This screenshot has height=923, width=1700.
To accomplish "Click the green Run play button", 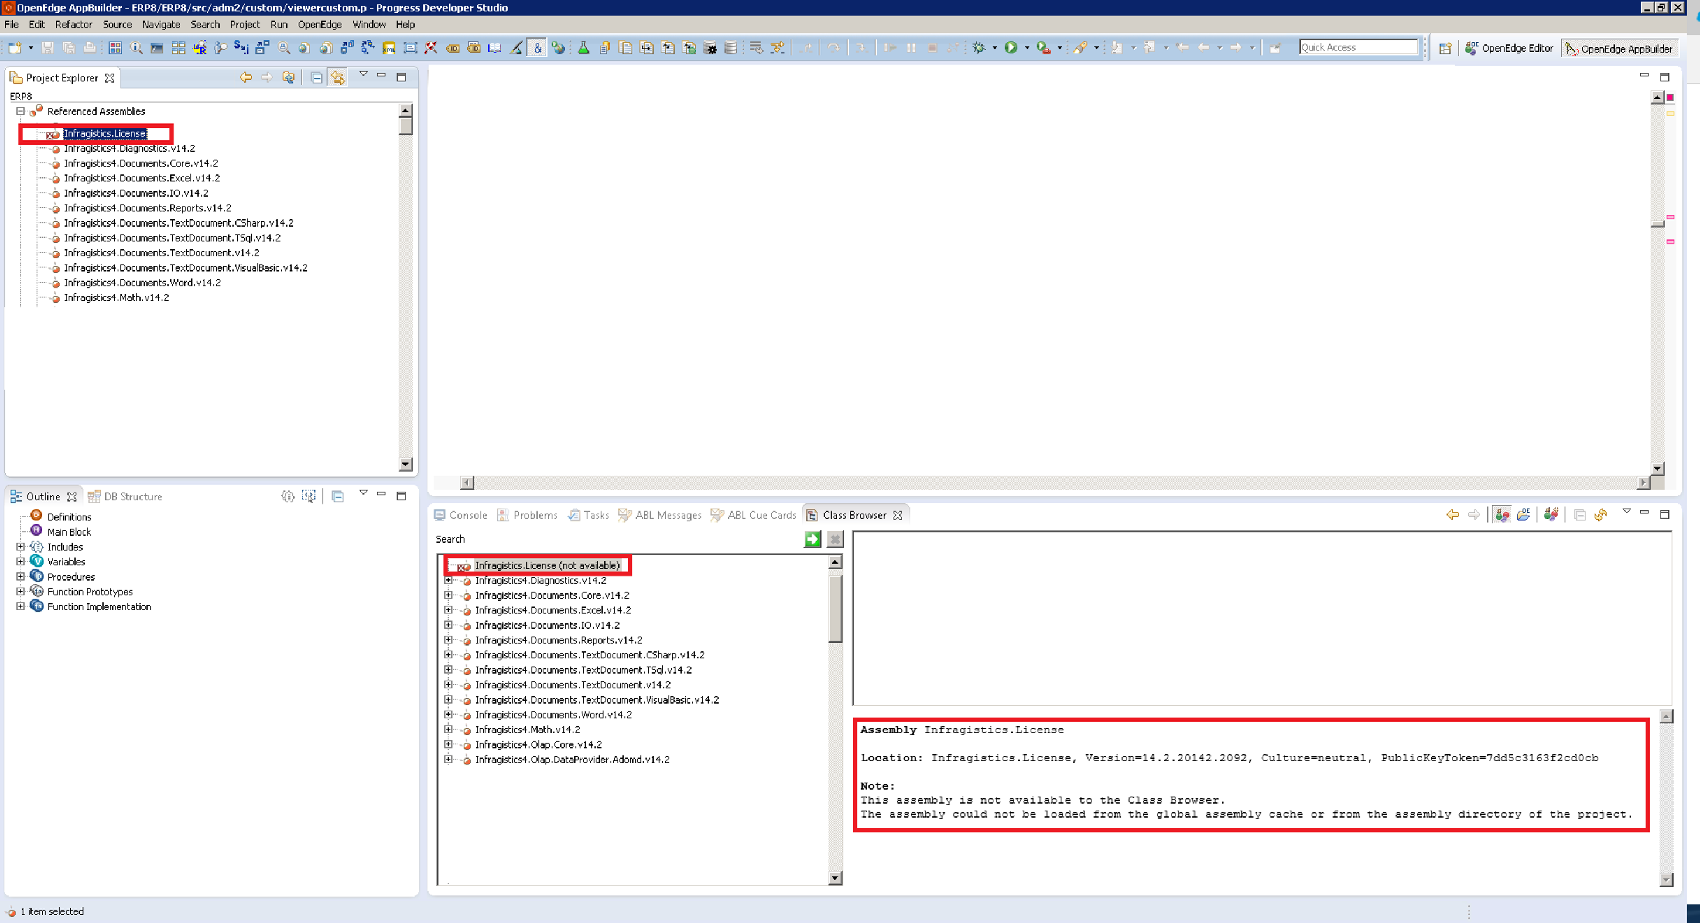I will pyautogui.click(x=1011, y=47).
